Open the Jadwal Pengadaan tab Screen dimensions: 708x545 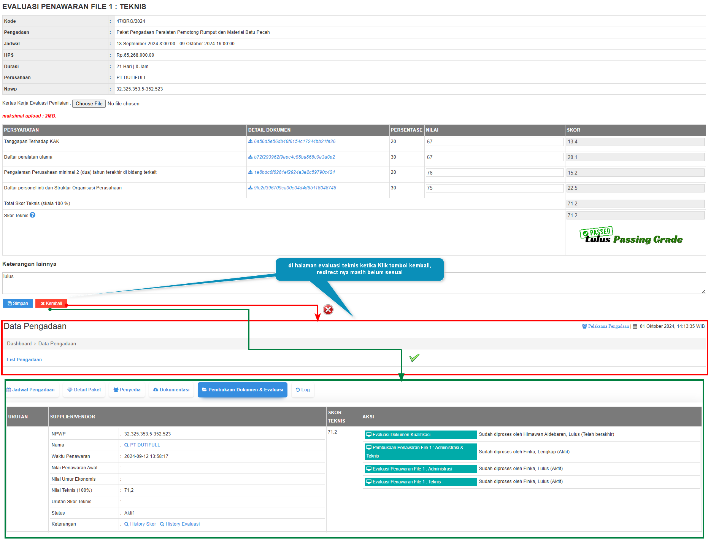point(31,390)
